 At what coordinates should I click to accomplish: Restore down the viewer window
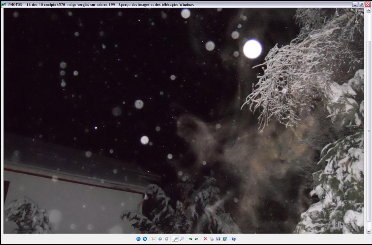[361, 4]
